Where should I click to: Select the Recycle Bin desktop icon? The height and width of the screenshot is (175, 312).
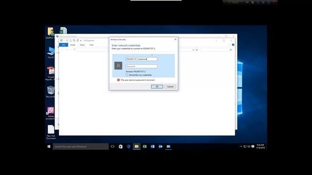50,92
